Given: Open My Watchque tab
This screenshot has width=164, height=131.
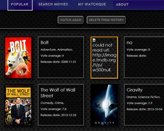Looking at the screenshot, I should pyautogui.click(x=92, y=4).
